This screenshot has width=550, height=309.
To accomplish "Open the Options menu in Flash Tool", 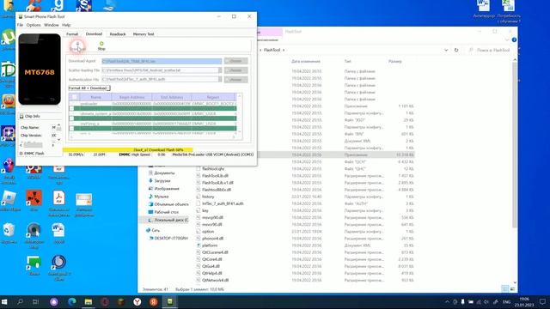I will (x=34, y=25).
